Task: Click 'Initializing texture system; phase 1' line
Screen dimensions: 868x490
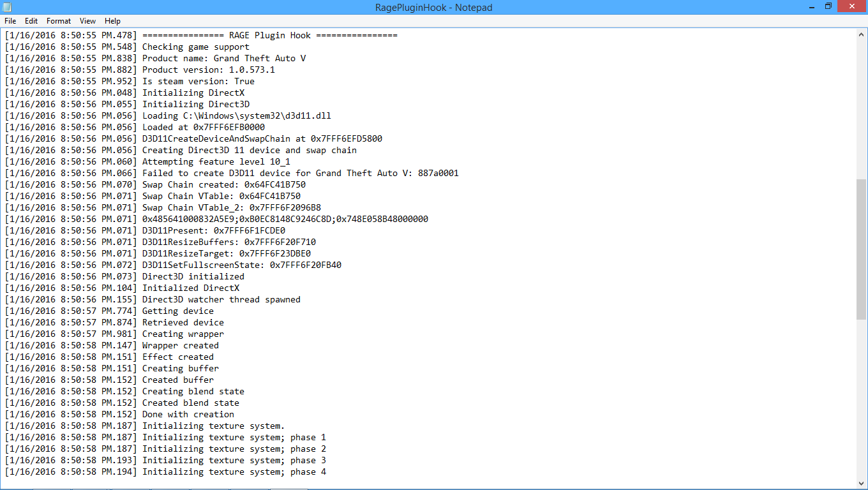Action: [x=165, y=437]
